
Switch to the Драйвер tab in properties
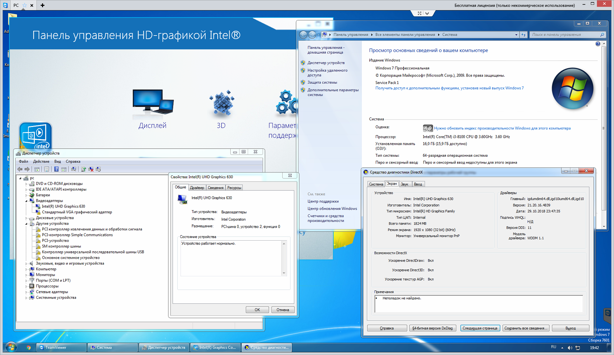(x=197, y=188)
